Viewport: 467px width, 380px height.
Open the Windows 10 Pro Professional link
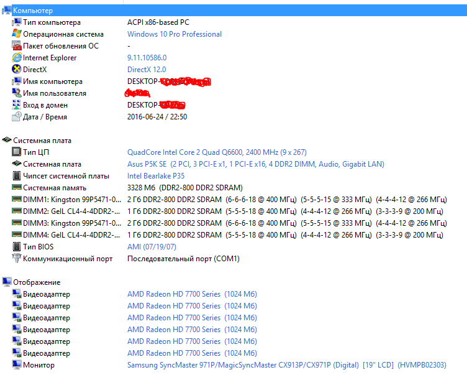(175, 34)
